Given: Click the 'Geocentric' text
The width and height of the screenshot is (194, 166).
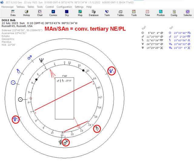Looking at the screenshot, I should (x=8, y=39).
